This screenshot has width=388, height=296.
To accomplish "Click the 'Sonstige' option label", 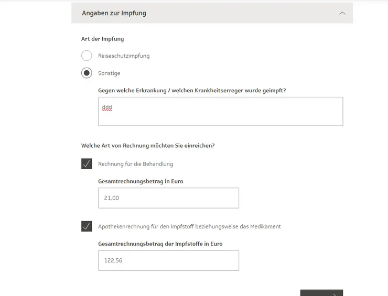I will (109, 73).
